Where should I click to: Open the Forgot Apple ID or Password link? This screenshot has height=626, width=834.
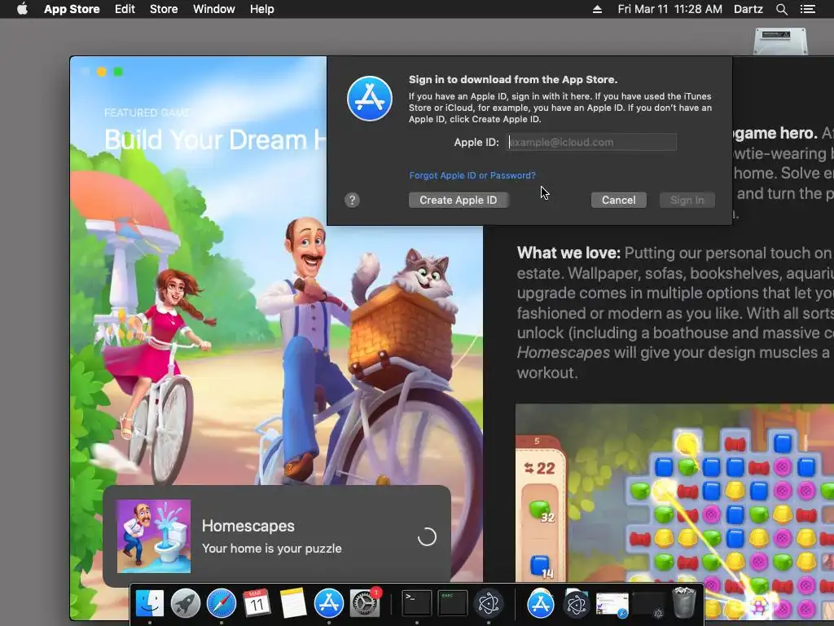point(472,175)
